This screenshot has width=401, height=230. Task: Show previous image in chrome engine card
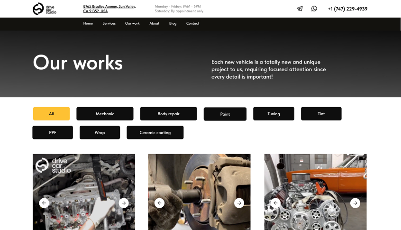[x=275, y=203]
